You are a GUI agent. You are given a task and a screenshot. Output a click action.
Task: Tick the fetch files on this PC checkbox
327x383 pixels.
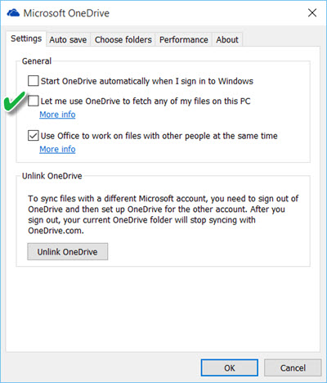[x=34, y=101]
